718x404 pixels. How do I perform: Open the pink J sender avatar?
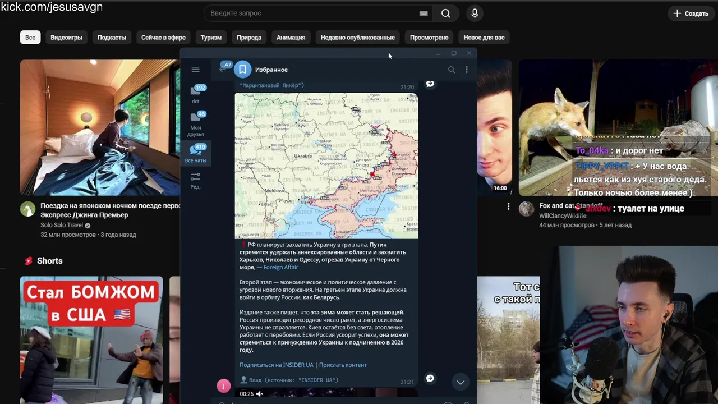point(224,385)
